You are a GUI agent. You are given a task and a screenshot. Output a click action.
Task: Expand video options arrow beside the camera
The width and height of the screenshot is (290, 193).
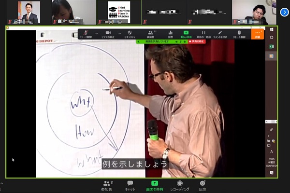119,33
